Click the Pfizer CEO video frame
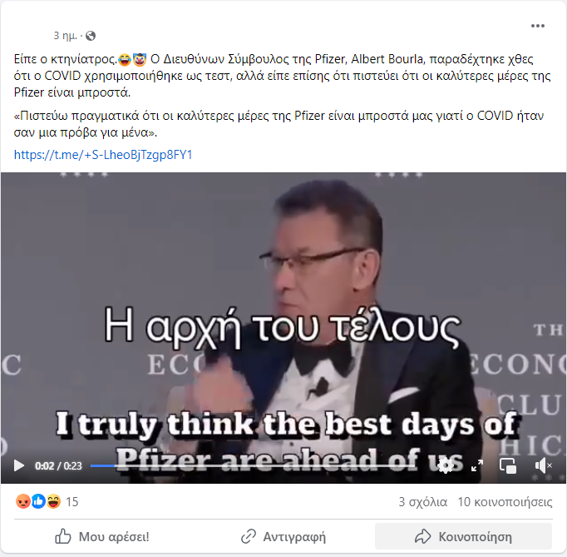 (283, 311)
